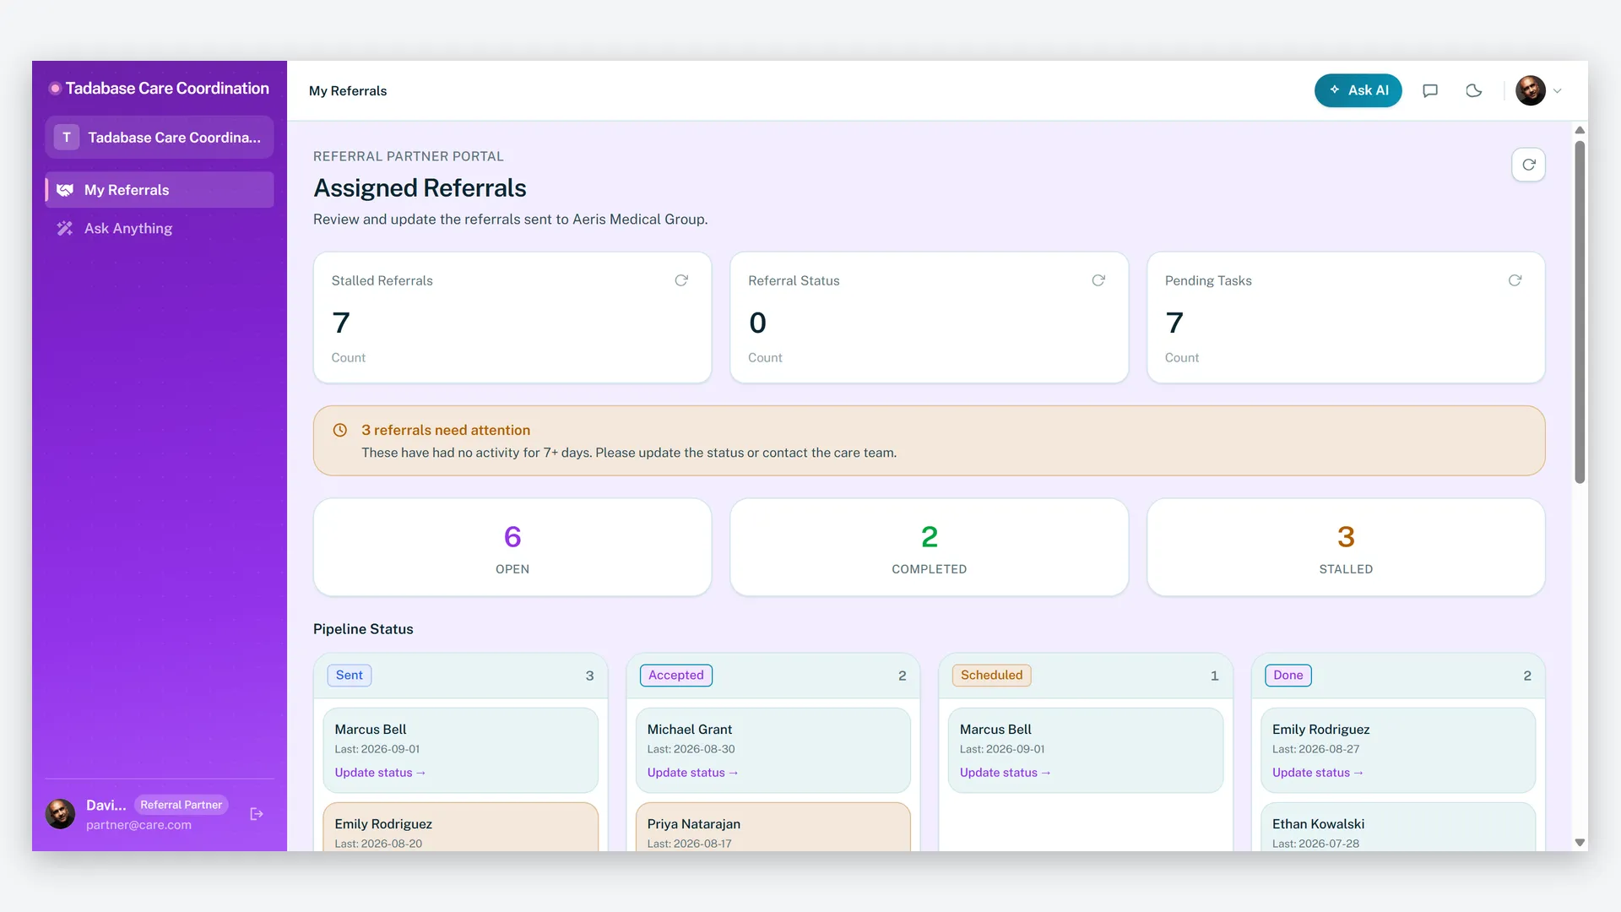Click the Sent pipeline stage tag
Viewport: 1621px width, 912px height.
coord(350,676)
